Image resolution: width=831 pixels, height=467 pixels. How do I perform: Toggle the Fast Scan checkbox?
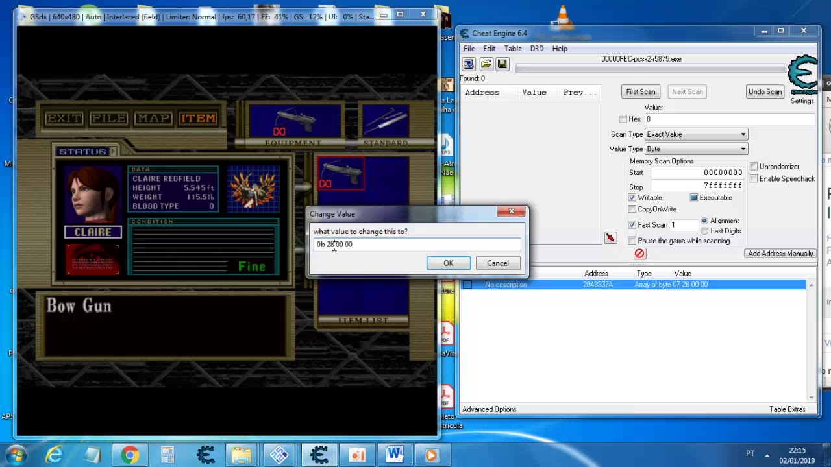[x=632, y=225]
